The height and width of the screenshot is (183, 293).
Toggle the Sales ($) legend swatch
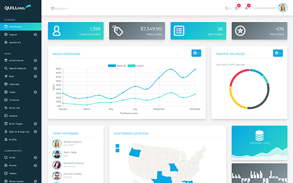click(112, 66)
